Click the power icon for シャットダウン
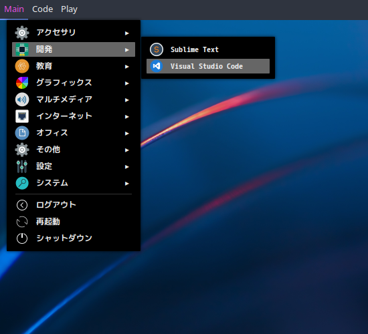Viewport: 368px width, 334px height. click(22, 238)
